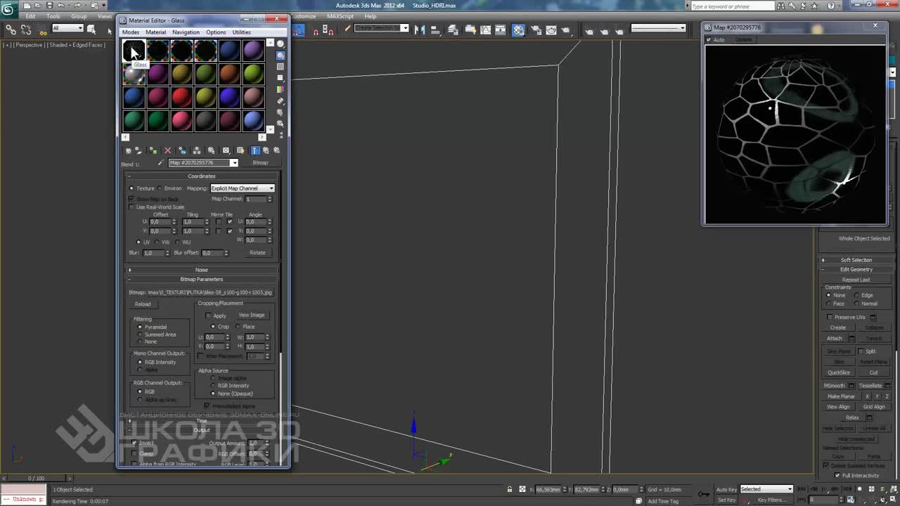Click the Material ID Channel icon
Screen dimensions: 900x506
[x=226, y=150]
